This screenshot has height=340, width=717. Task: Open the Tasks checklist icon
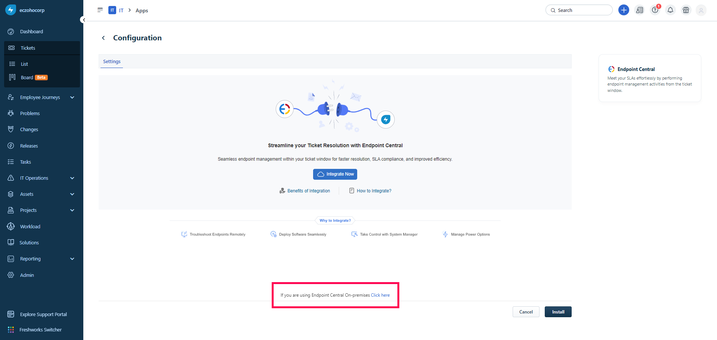pos(11,162)
